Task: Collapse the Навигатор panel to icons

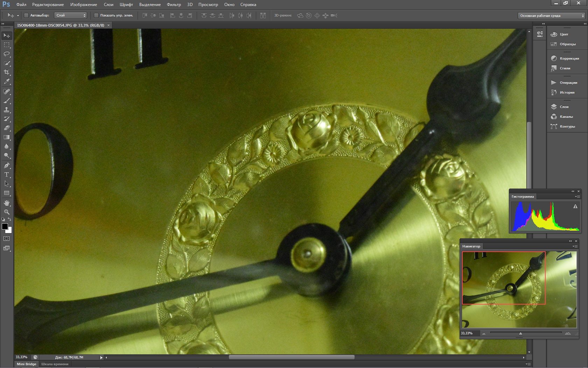Action: [x=570, y=241]
